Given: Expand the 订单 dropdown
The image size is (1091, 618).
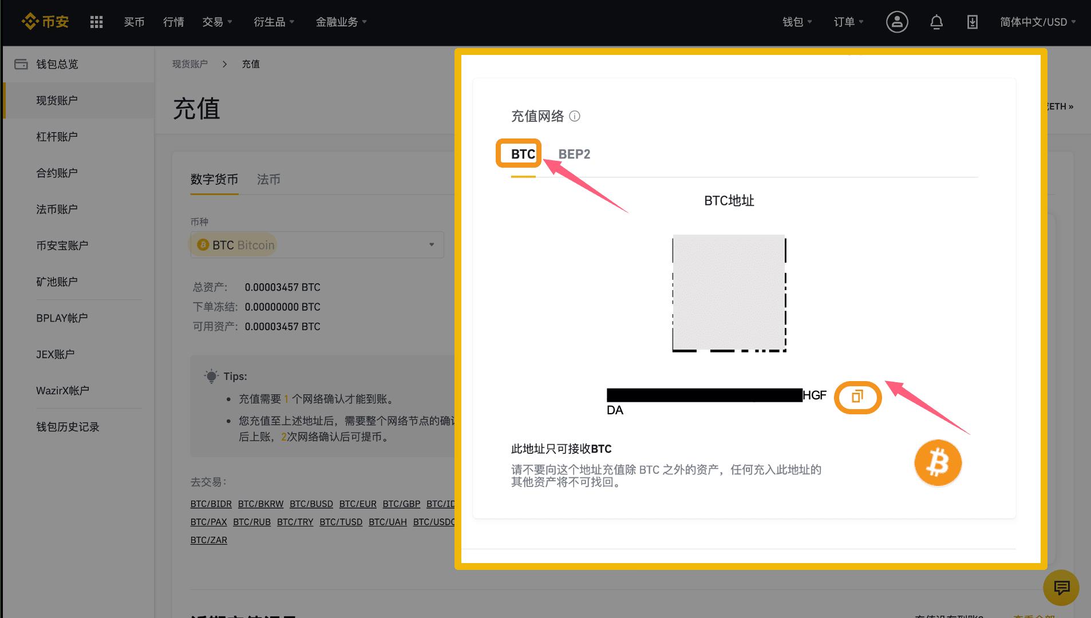Looking at the screenshot, I should click(848, 22).
